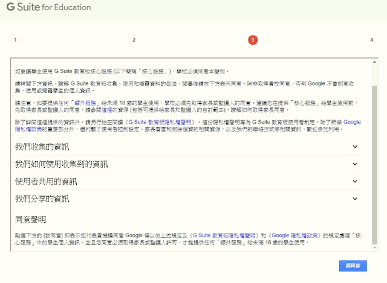Click the 我們分享的資訊 heading text
Screen dimensions: 387x283
[x=42, y=199]
